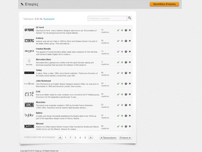Toggle active checkmark for Missoni
202x152 pixels.
point(118,126)
